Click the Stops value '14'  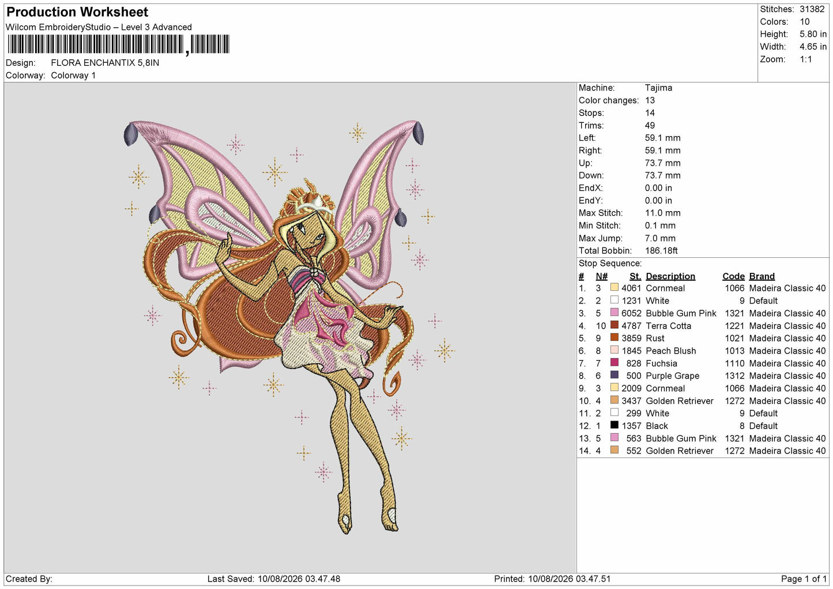pyautogui.click(x=650, y=113)
